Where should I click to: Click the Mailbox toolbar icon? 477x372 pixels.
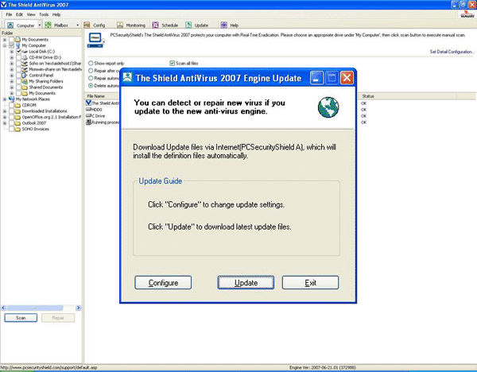48,25
